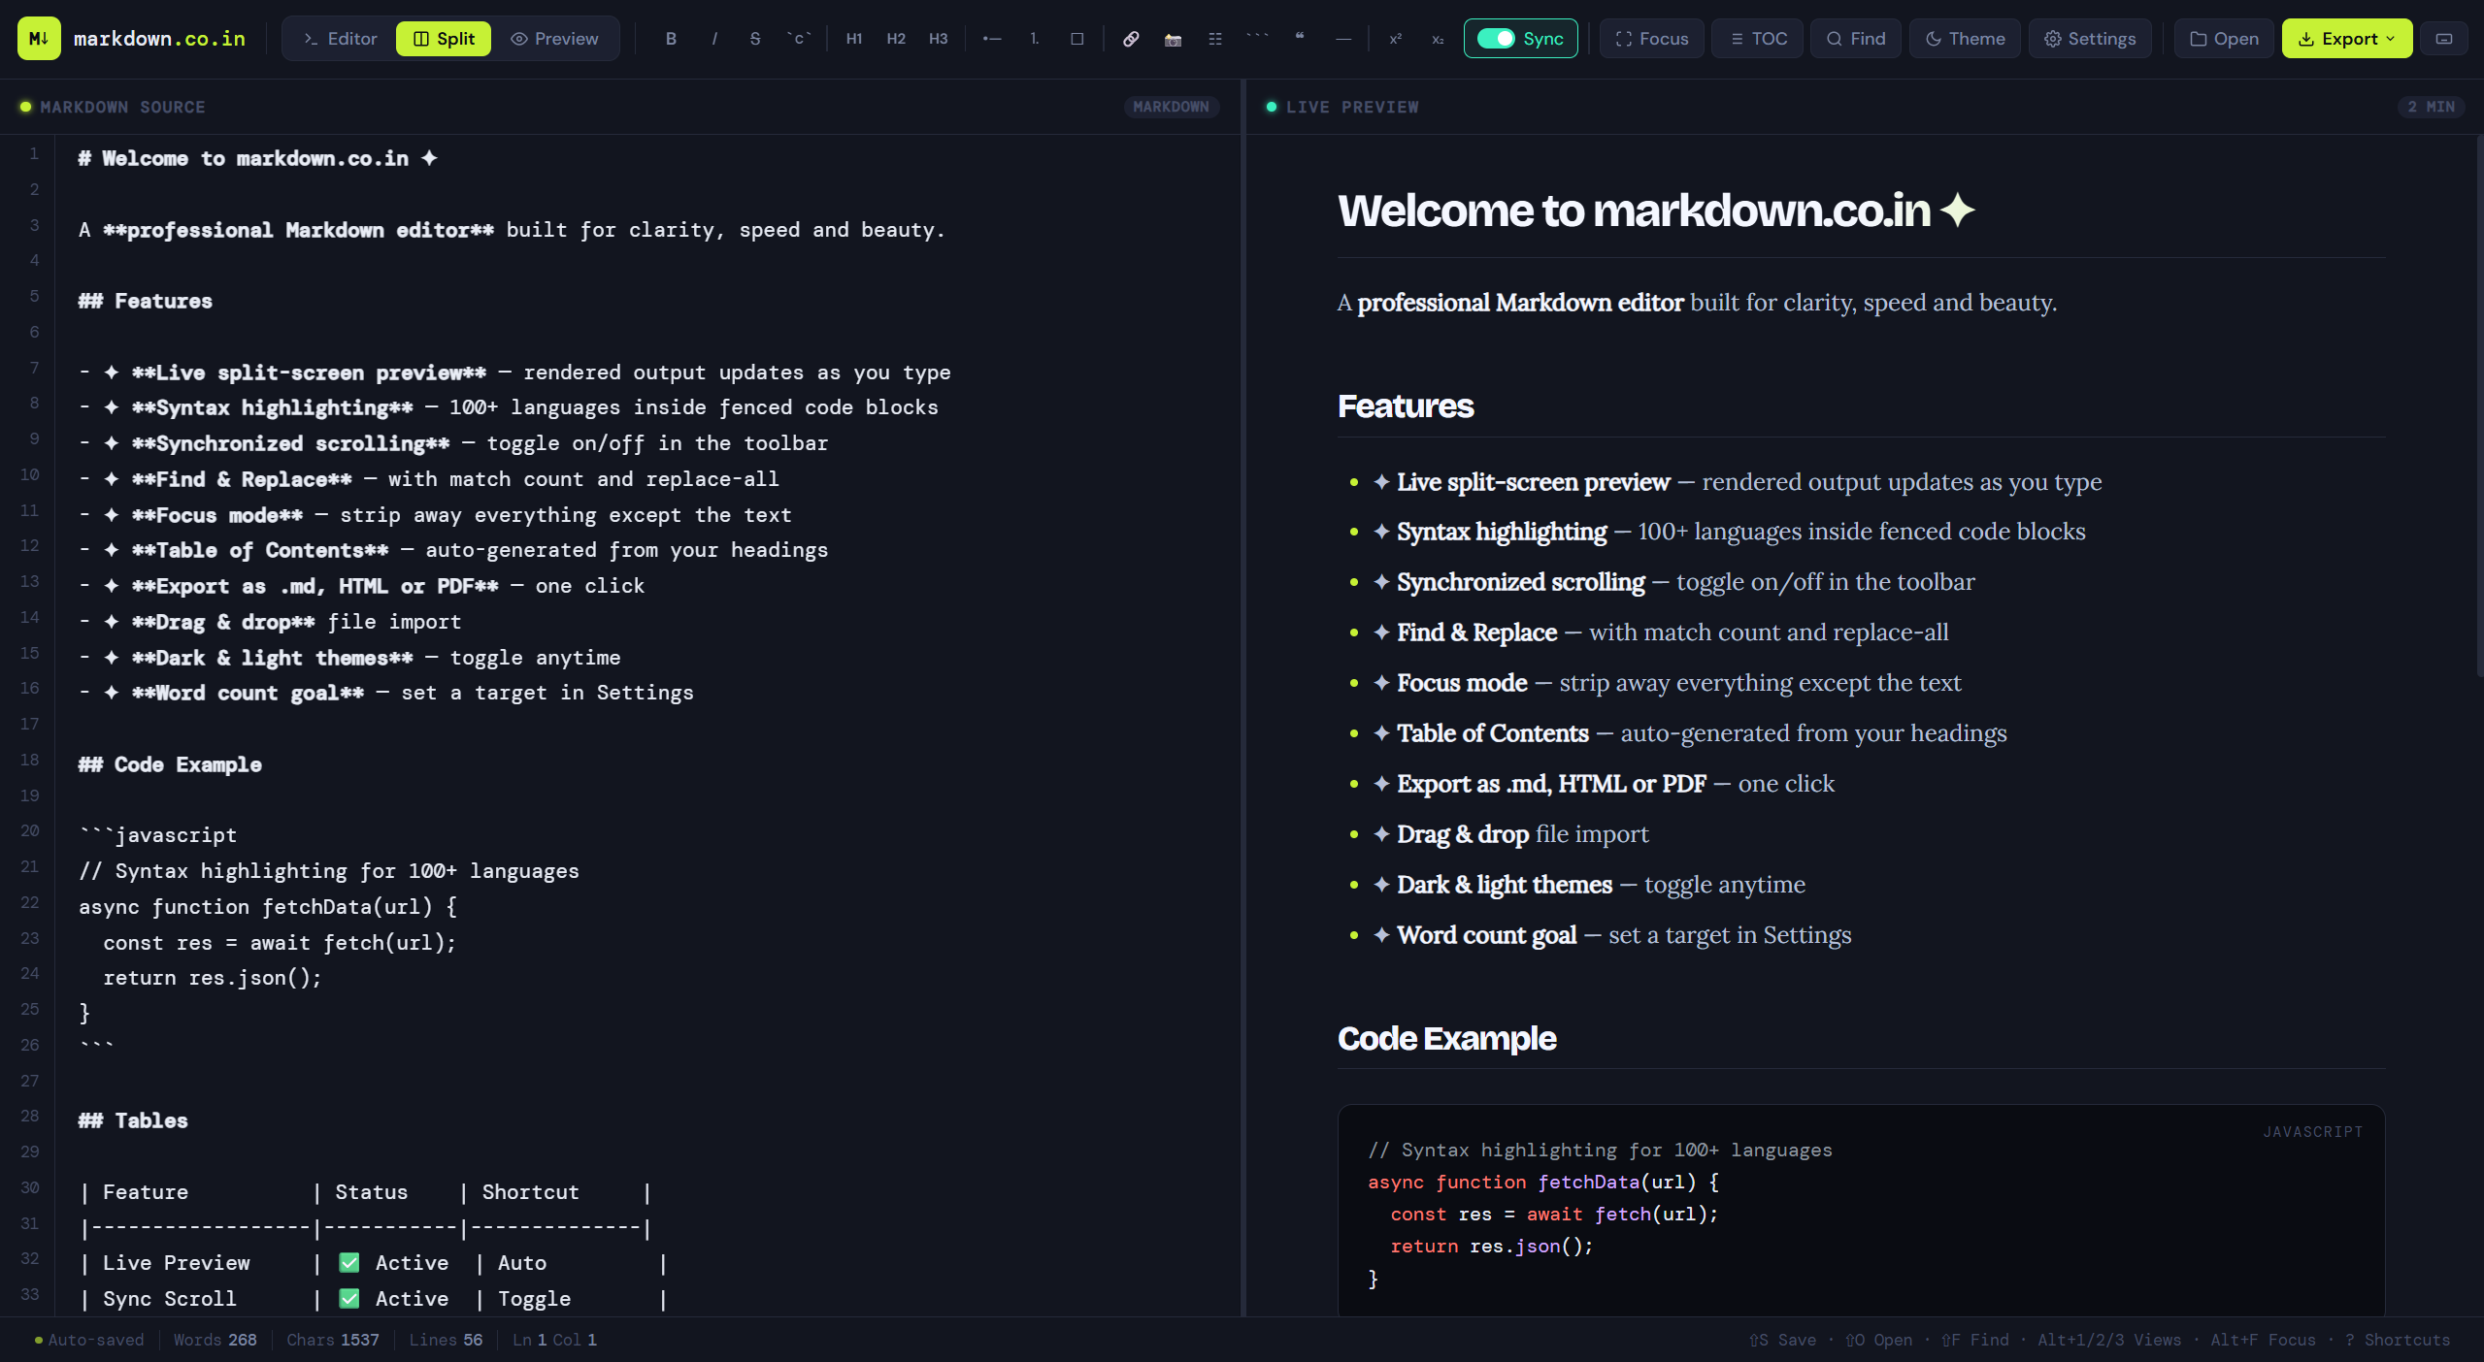This screenshot has width=2484, height=1362.
Task: Click the Chars 1537 status entry
Action: point(333,1340)
